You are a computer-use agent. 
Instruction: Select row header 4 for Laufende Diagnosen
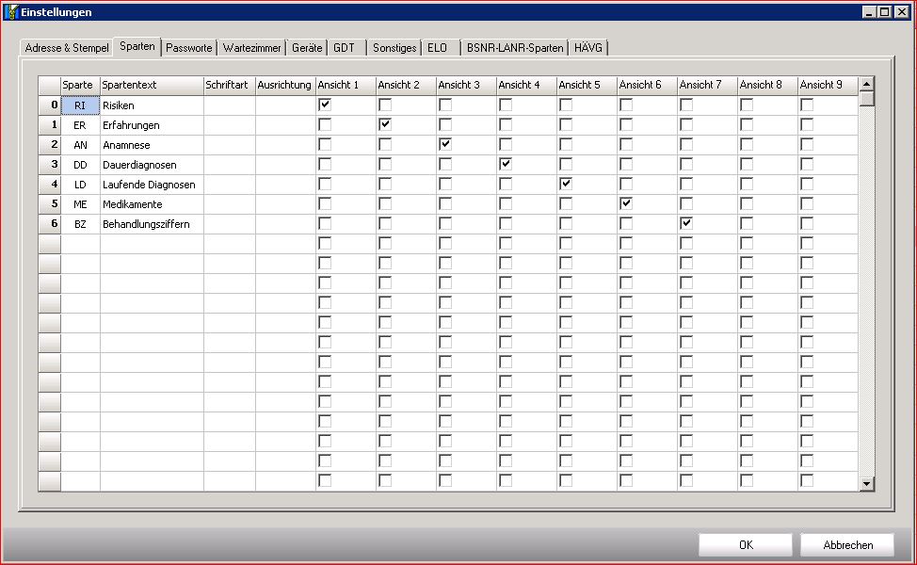click(49, 185)
